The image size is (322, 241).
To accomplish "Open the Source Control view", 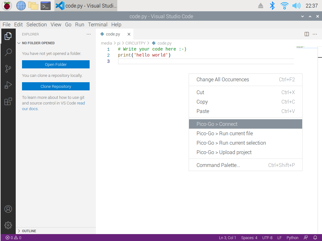I will tap(8, 69).
